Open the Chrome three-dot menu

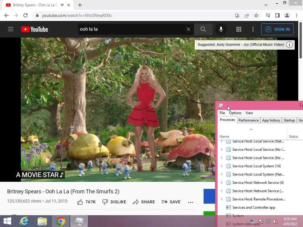tap(296, 15)
